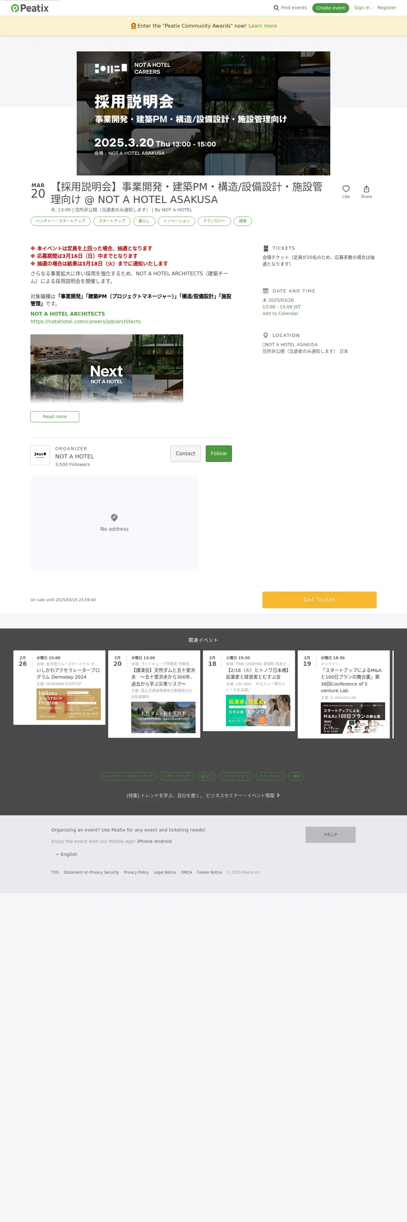
Task: Click the No address map icon
Action: tap(114, 517)
